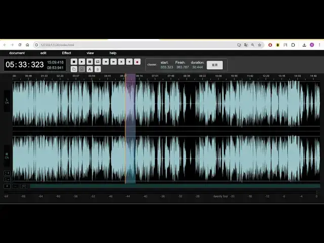Click the 0 dB end of the level meter

click(x=316, y=196)
